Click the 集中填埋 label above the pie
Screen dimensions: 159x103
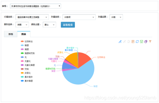point(69,50)
